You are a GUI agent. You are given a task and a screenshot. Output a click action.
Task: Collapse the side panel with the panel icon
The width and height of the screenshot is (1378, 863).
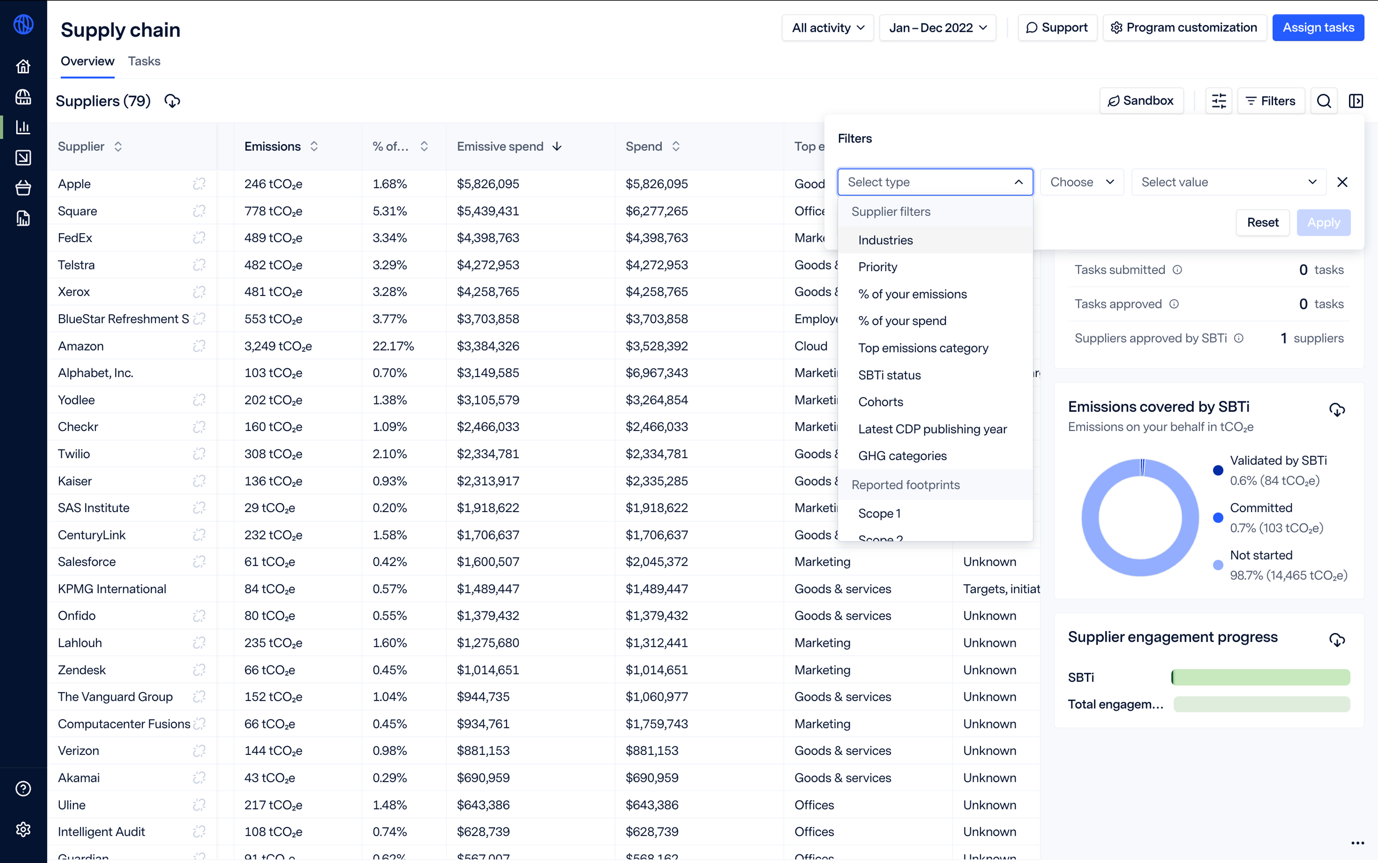pos(1356,101)
